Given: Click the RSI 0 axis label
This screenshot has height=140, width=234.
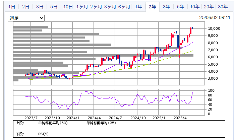Looking at the screenshot, I should [x=209, y=114].
